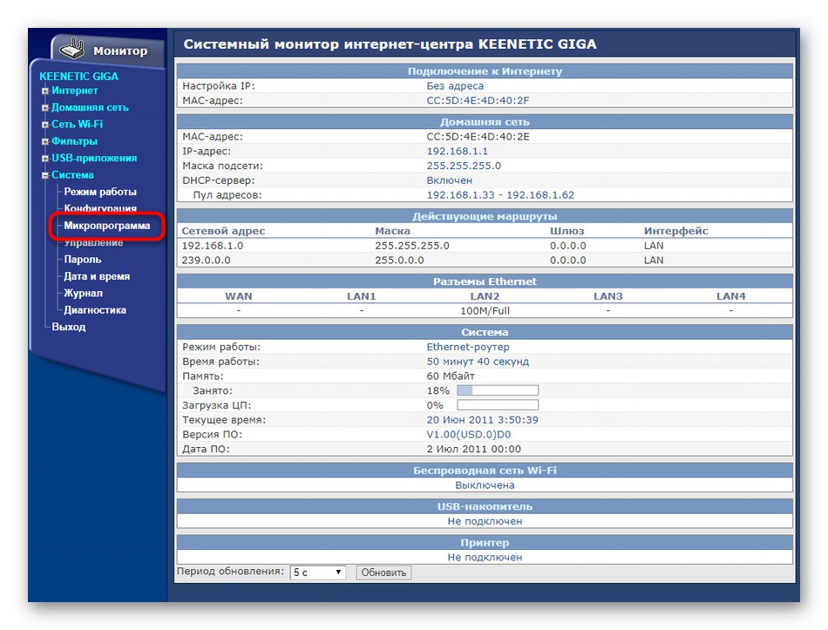
Task: Open the Сеть Wi-Fi section
Action: pos(77,124)
